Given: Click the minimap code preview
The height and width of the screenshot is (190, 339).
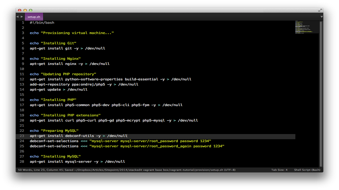Looking at the screenshot, I should [x=307, y=27].
